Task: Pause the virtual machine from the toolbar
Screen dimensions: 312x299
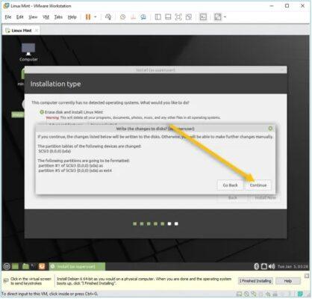Action: pos(88,17)
